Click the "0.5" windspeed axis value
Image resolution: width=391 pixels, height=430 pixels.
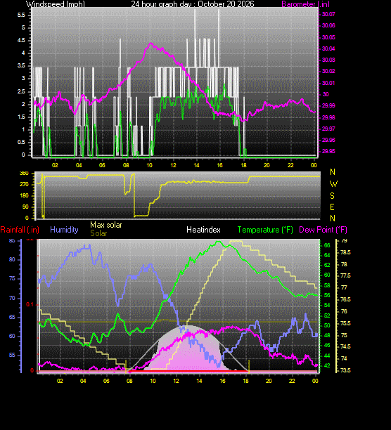coord(21,143)
